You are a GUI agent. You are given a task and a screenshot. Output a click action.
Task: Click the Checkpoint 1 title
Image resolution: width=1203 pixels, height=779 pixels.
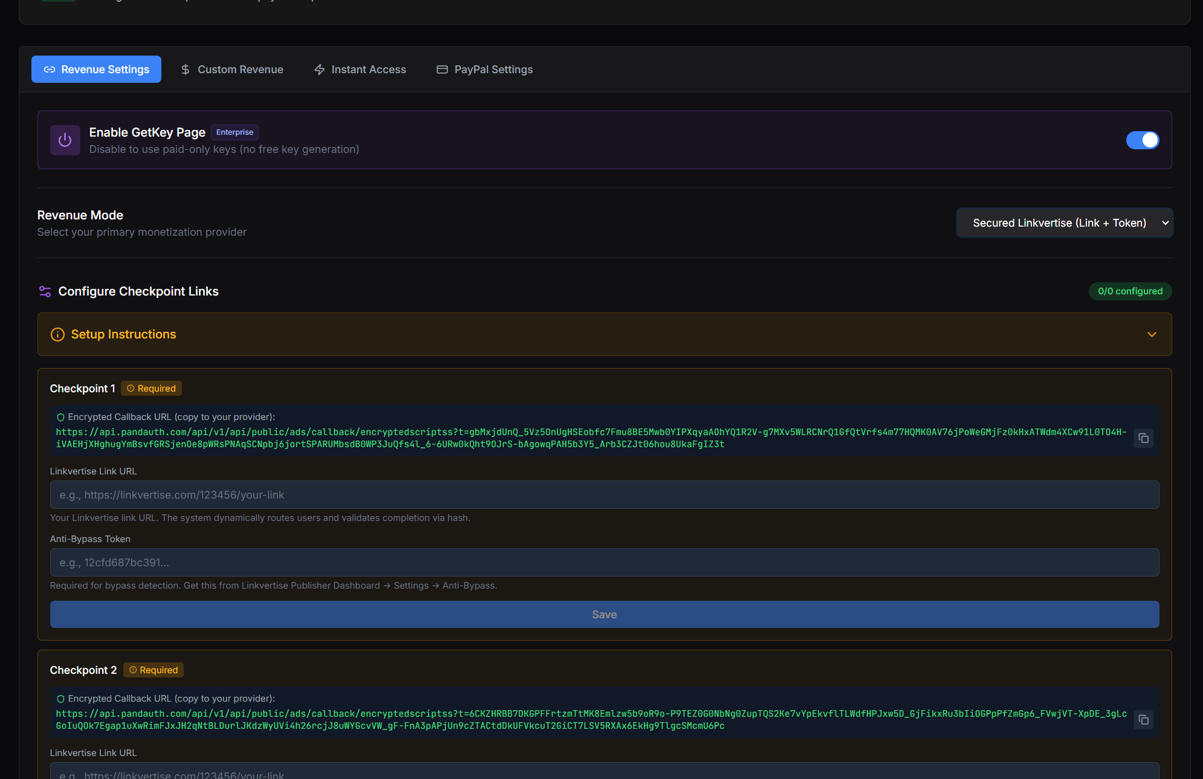tap(82, 389)
